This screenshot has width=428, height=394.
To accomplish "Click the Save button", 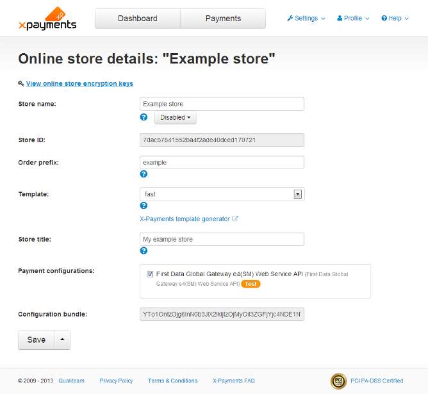I will tap(37, 340).
